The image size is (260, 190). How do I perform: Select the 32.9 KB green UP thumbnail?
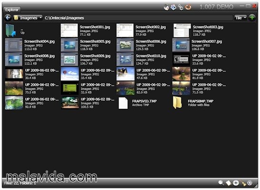pos(70,88)
